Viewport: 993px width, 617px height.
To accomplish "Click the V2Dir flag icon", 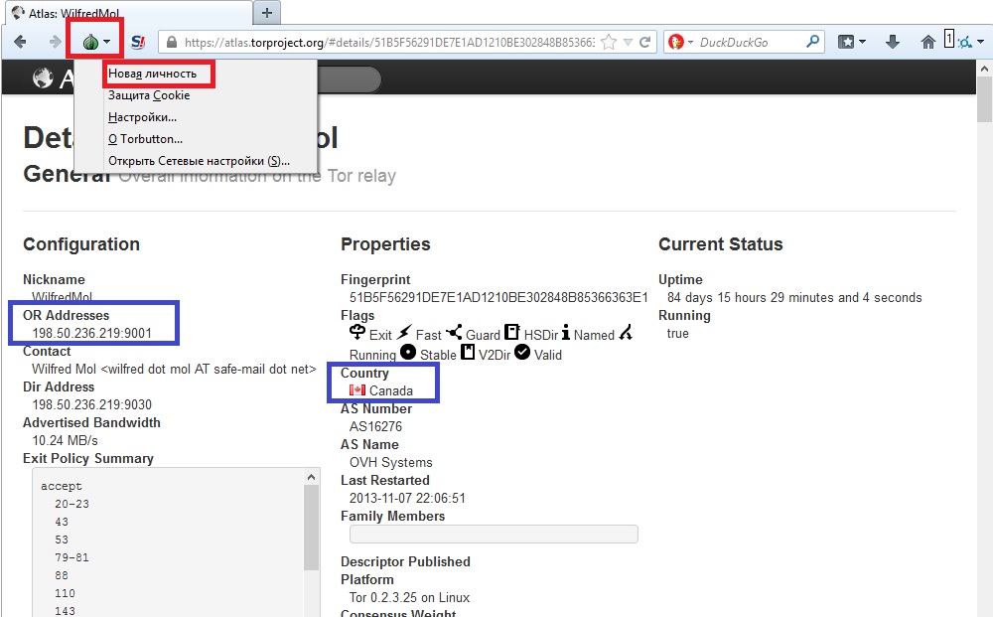I will 468,352.
